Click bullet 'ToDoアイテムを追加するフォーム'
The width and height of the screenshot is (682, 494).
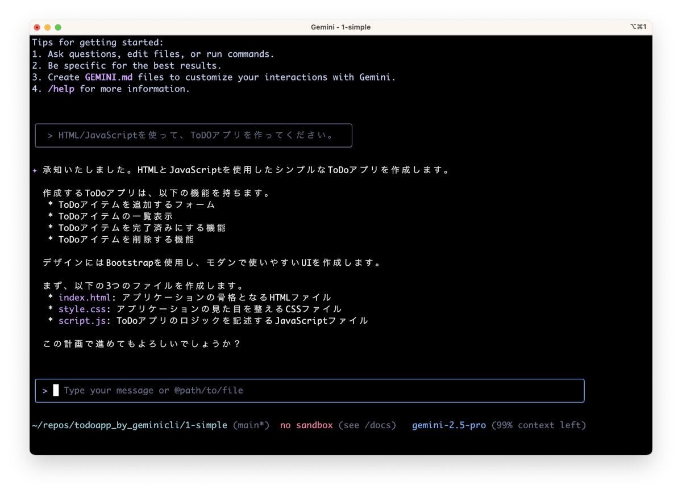point(137,205)
